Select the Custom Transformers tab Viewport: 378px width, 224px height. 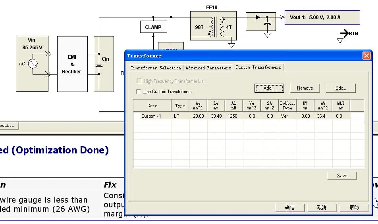[x=258, y=67]
